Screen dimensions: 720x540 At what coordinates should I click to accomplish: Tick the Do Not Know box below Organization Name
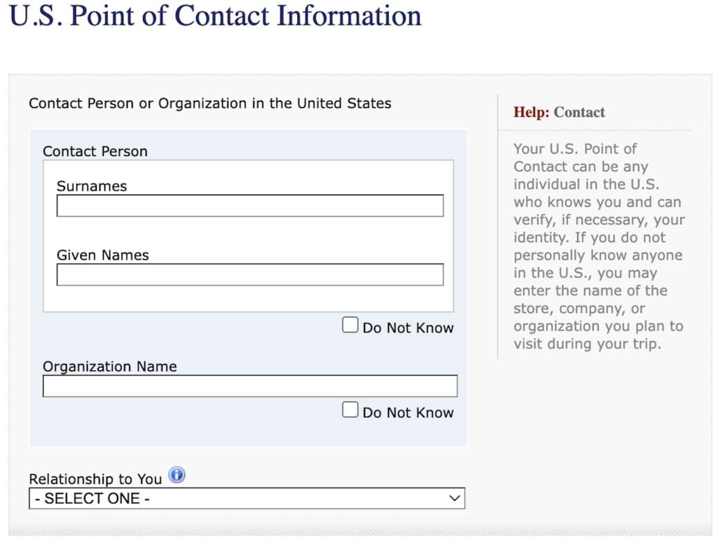coord(350,410)
